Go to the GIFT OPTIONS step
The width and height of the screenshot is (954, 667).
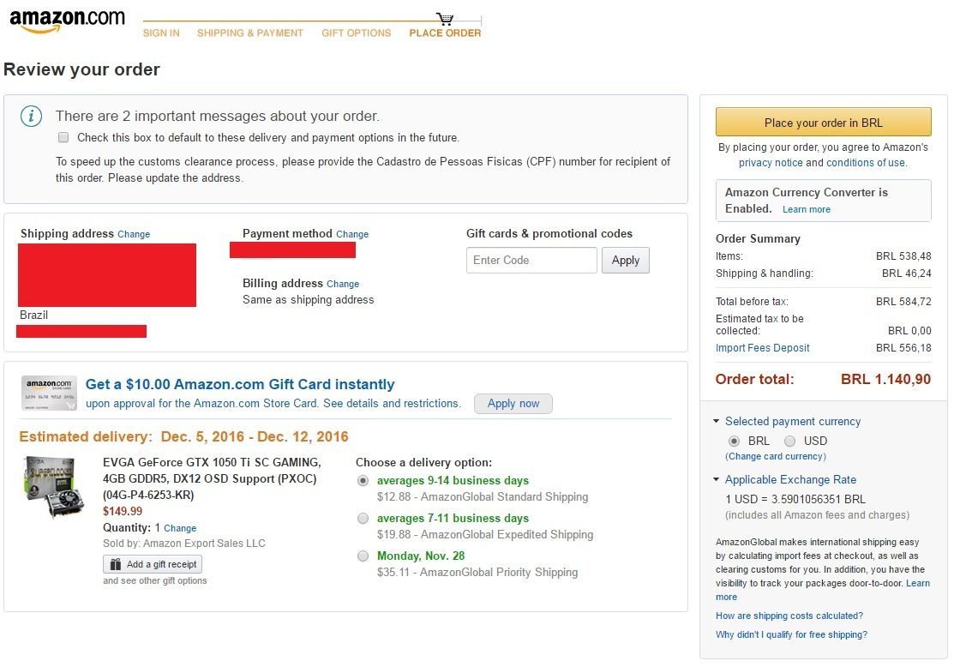[357, 33]
